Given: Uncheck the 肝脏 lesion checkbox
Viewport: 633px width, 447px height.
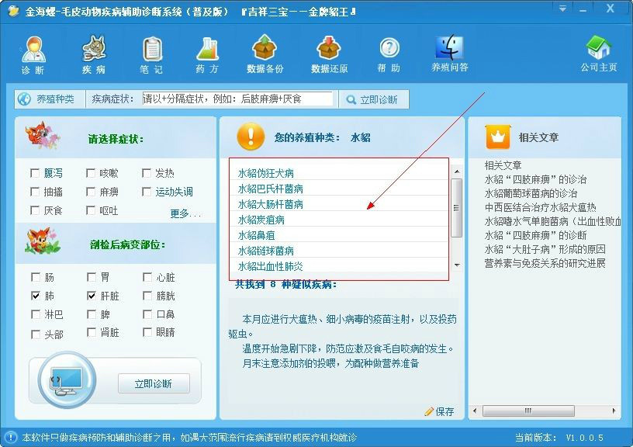Looking at the screenshot, I should click(92, 296).
